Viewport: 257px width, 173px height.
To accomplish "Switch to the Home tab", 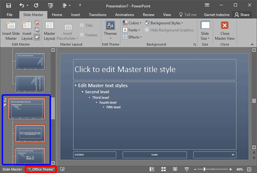I will pos(57,15).
